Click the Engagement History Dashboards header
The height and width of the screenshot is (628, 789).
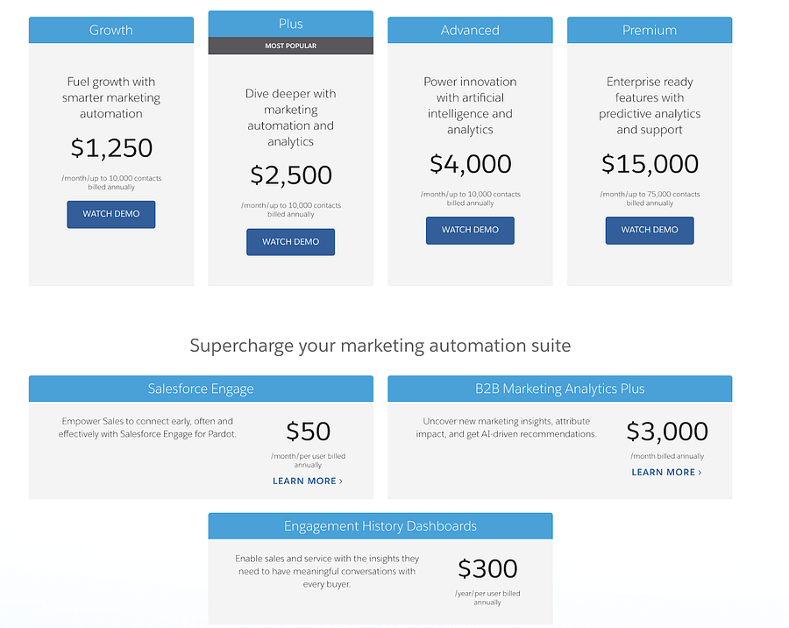(380, 526)
